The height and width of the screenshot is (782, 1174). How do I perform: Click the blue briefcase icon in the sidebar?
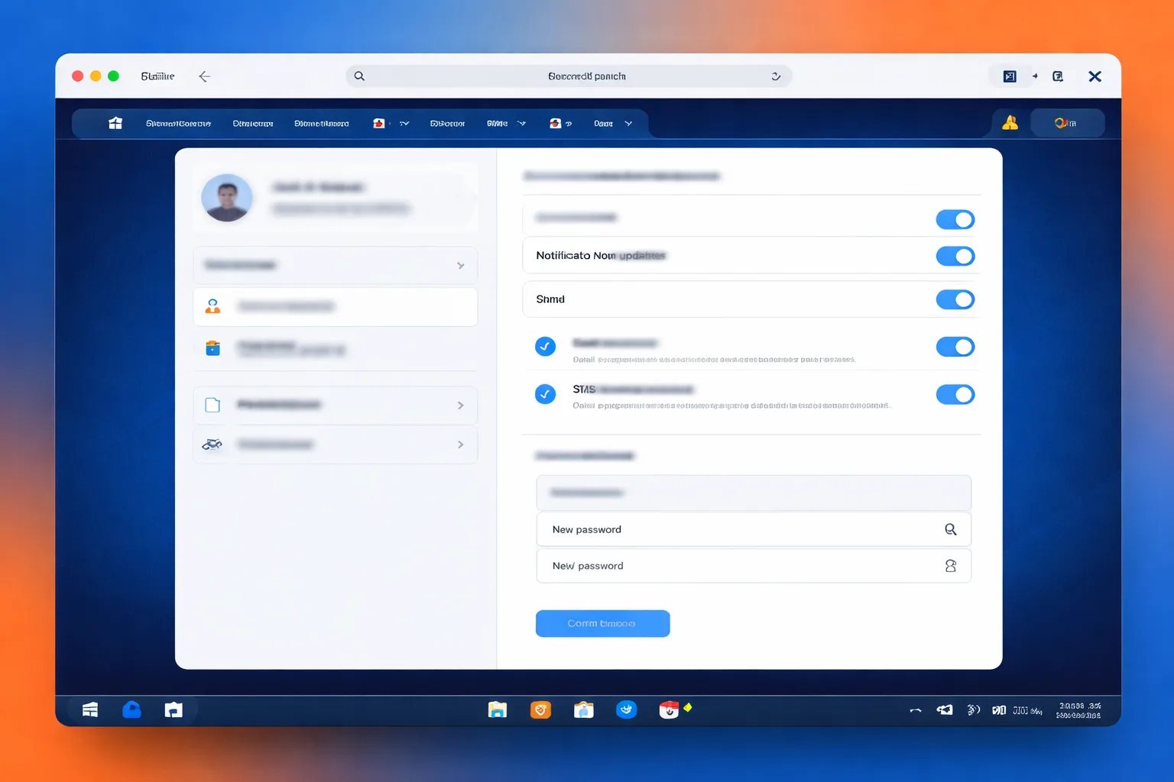point(213,348)
